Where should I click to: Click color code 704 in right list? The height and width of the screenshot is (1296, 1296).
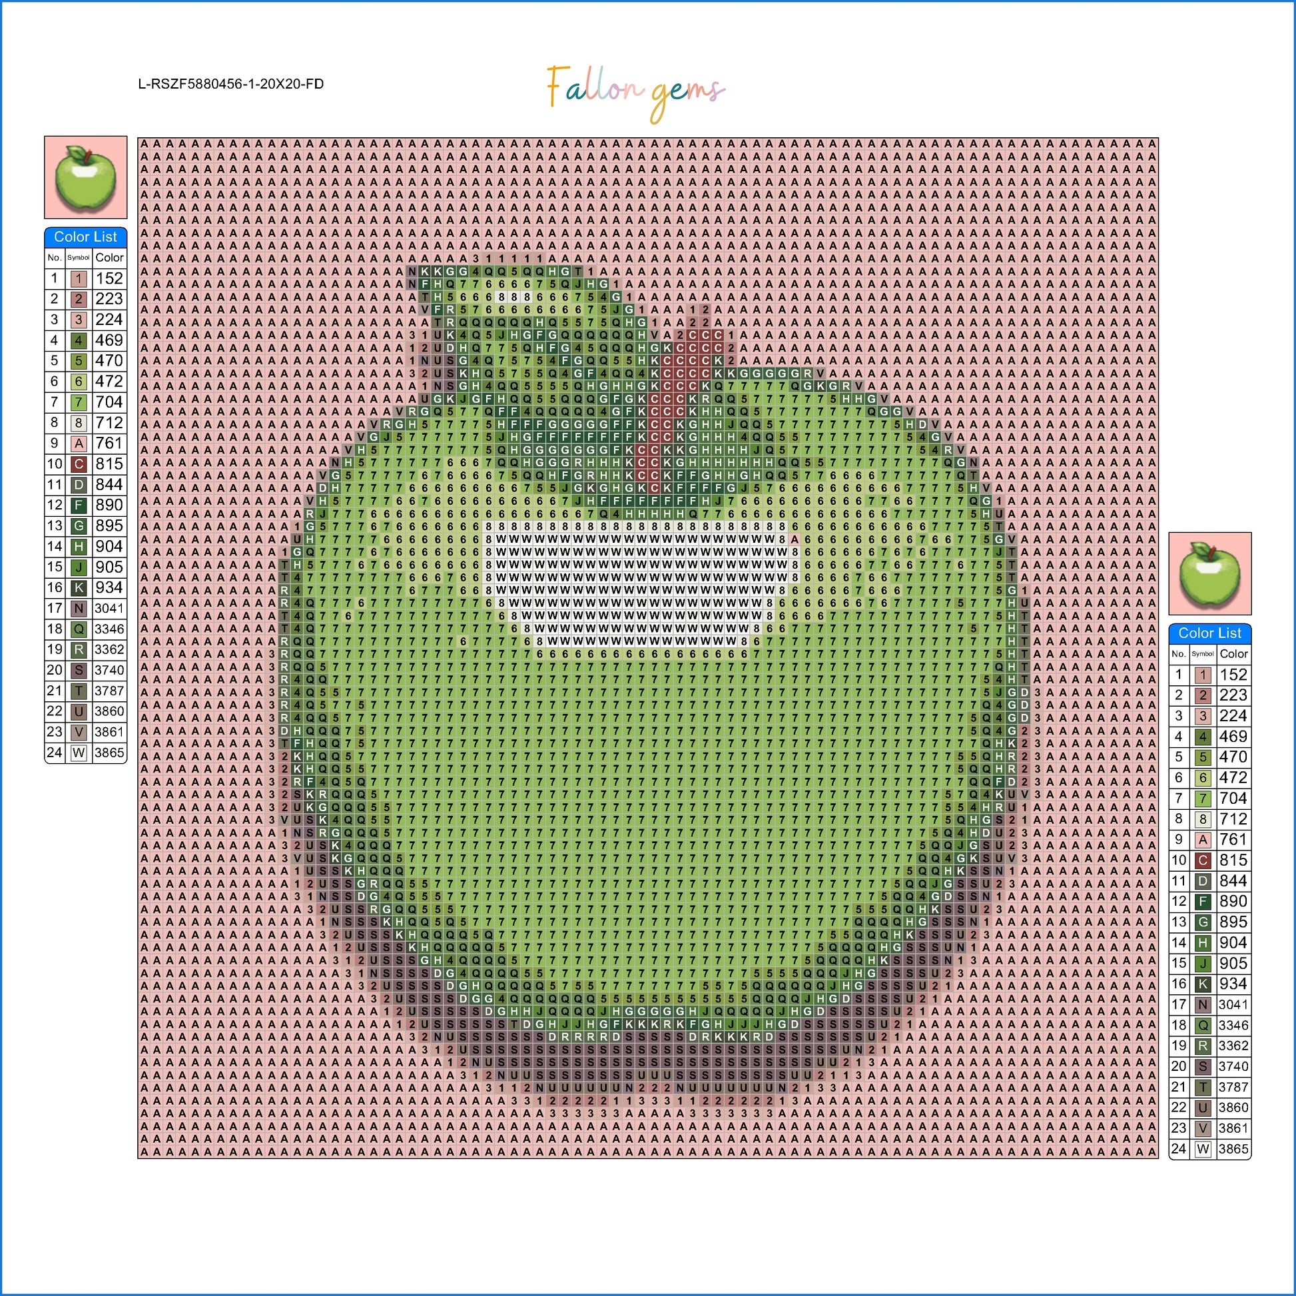[1233, 799]
